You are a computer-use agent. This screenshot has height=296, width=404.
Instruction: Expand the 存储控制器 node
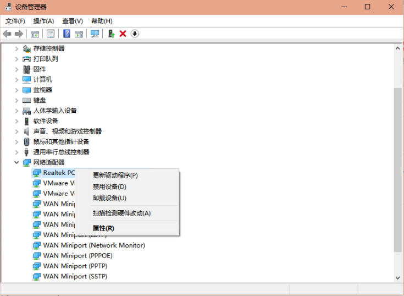16,48
